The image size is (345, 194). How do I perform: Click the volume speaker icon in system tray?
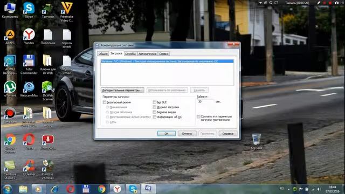(319, 189)
